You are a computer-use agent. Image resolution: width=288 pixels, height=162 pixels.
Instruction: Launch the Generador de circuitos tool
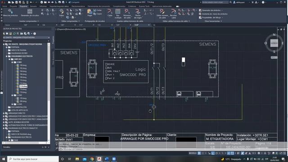click(x=30, y=13)
